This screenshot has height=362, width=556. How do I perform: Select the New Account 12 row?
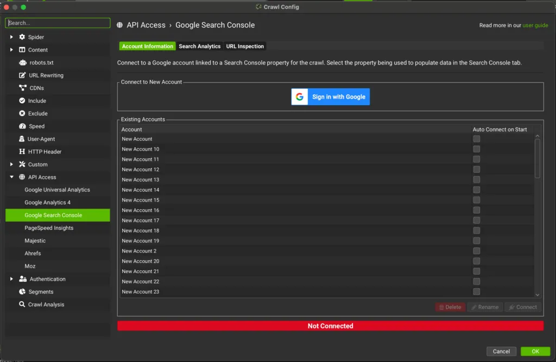click(326, 170)
